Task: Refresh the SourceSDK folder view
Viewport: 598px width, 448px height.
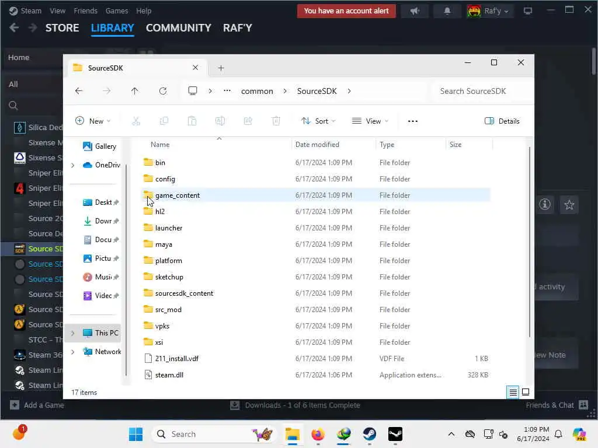Action: click(x=163, y=91)
